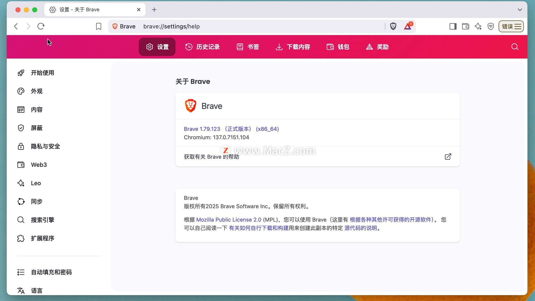The height and width of the screenshot is (301, 535).
Task: Expand the tab list chevron
Action: tap(520, 10)
